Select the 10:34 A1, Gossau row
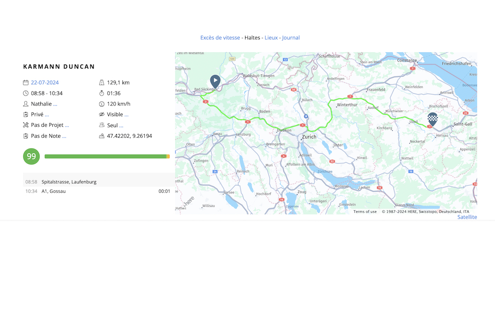 click(99, 191)
